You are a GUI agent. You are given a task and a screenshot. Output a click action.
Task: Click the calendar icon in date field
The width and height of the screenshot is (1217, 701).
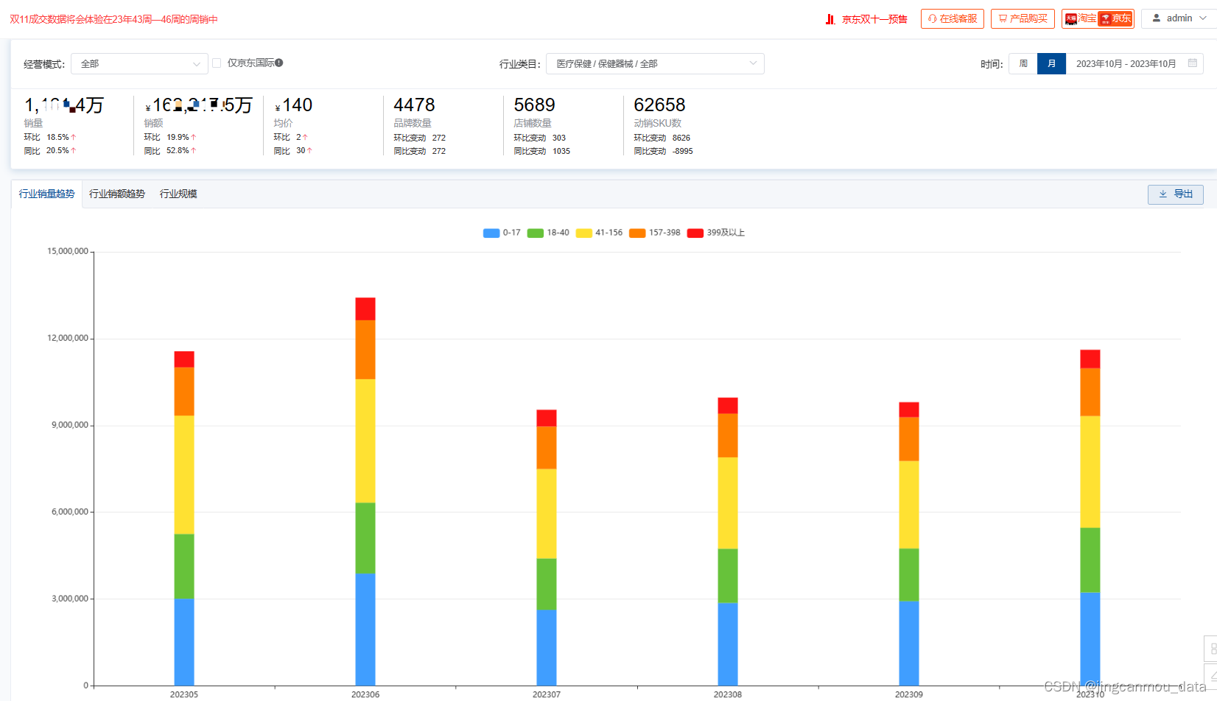point(1192,63)
